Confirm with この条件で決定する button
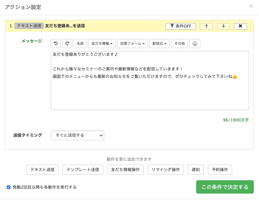The image size is (259, 202). coord(225,187)
